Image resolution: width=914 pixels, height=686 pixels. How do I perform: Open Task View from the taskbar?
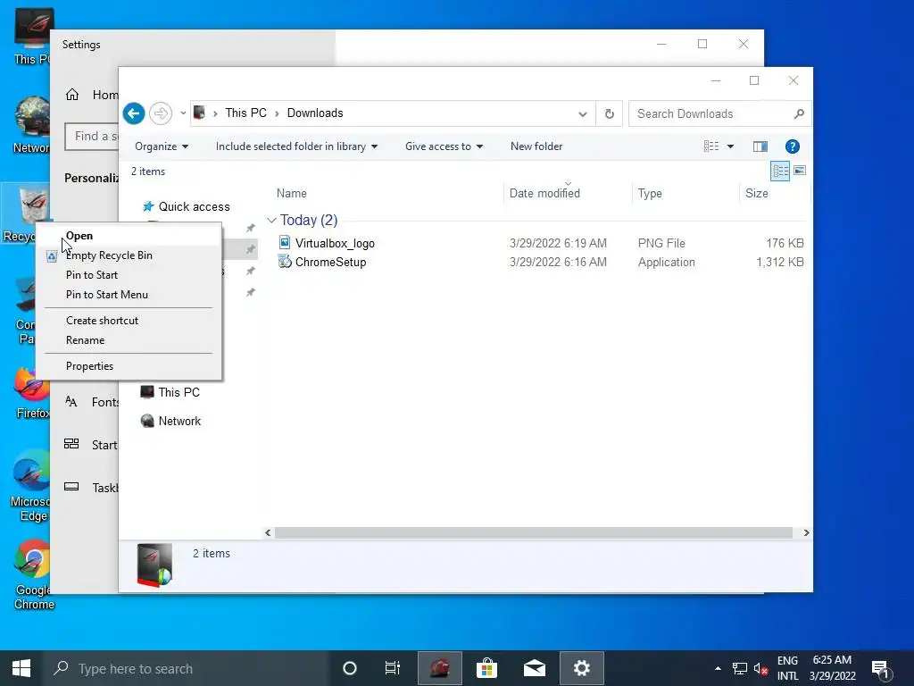(393, 668)
